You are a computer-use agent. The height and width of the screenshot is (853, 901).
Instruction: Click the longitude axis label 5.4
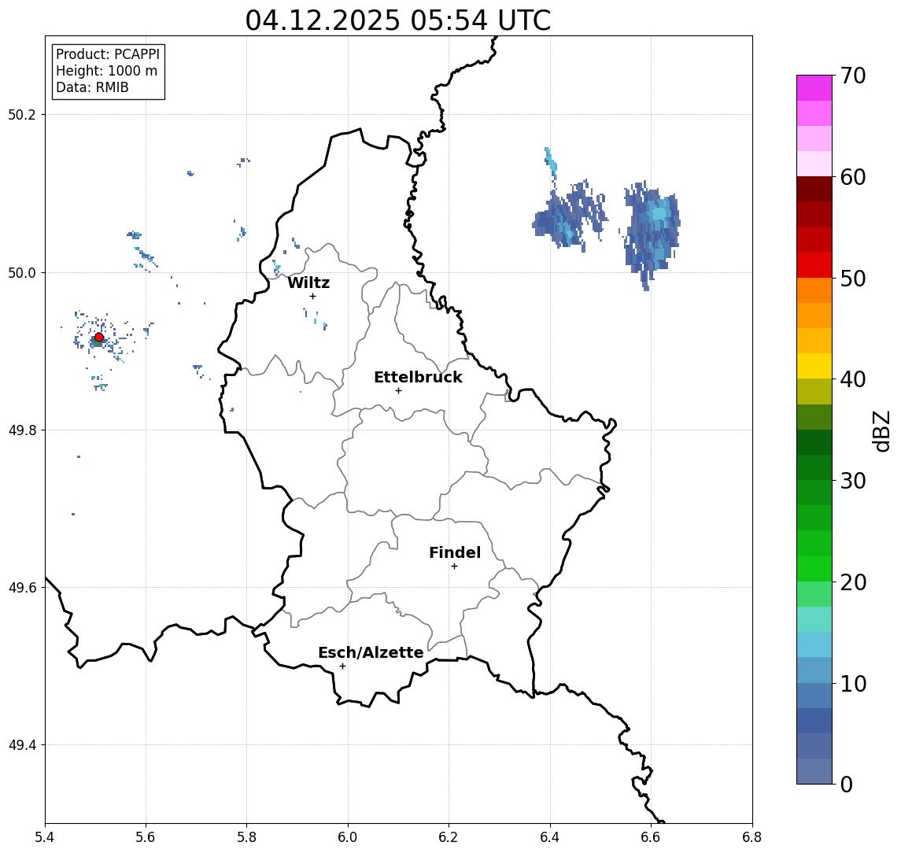point(45,837)
